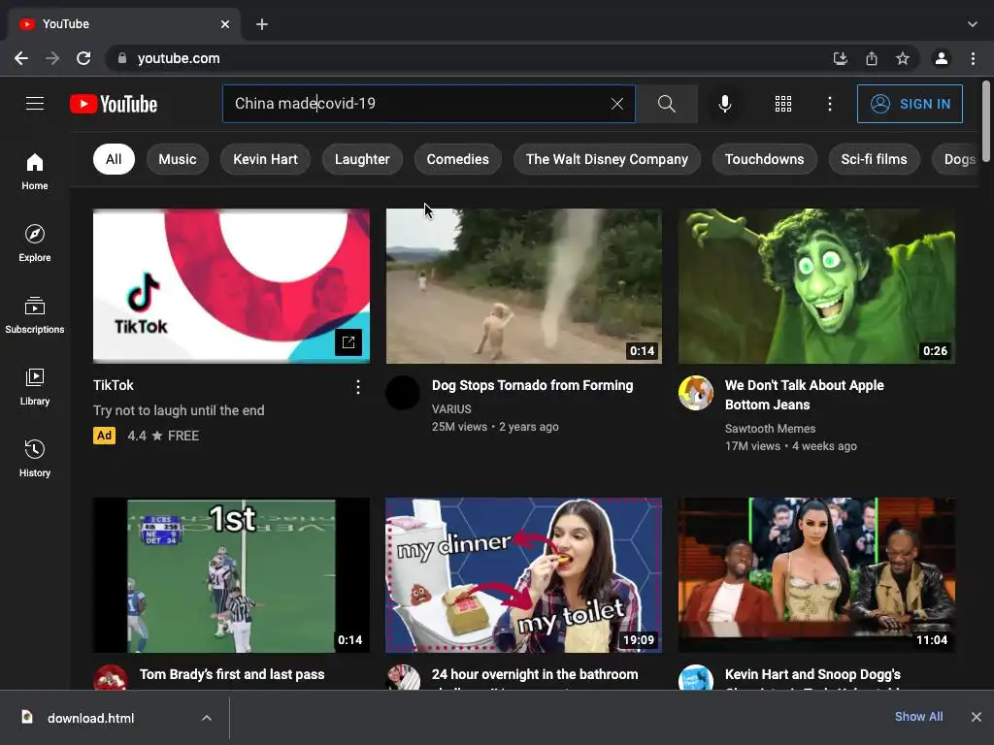Image resolution: width=994 pixels, height=745 pixels.
Task: Close the YouTube browser tab
Action: (x=225, y=24)
